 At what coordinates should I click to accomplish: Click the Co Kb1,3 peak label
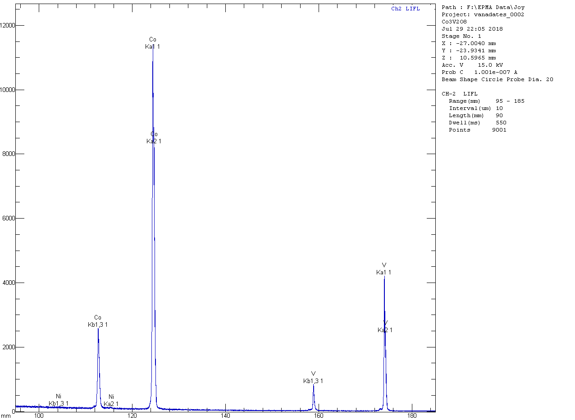(98, 321)
